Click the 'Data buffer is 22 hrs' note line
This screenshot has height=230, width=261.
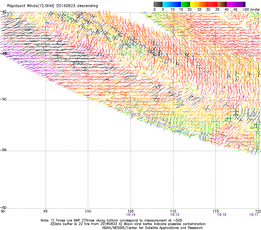tap(128, 224)
